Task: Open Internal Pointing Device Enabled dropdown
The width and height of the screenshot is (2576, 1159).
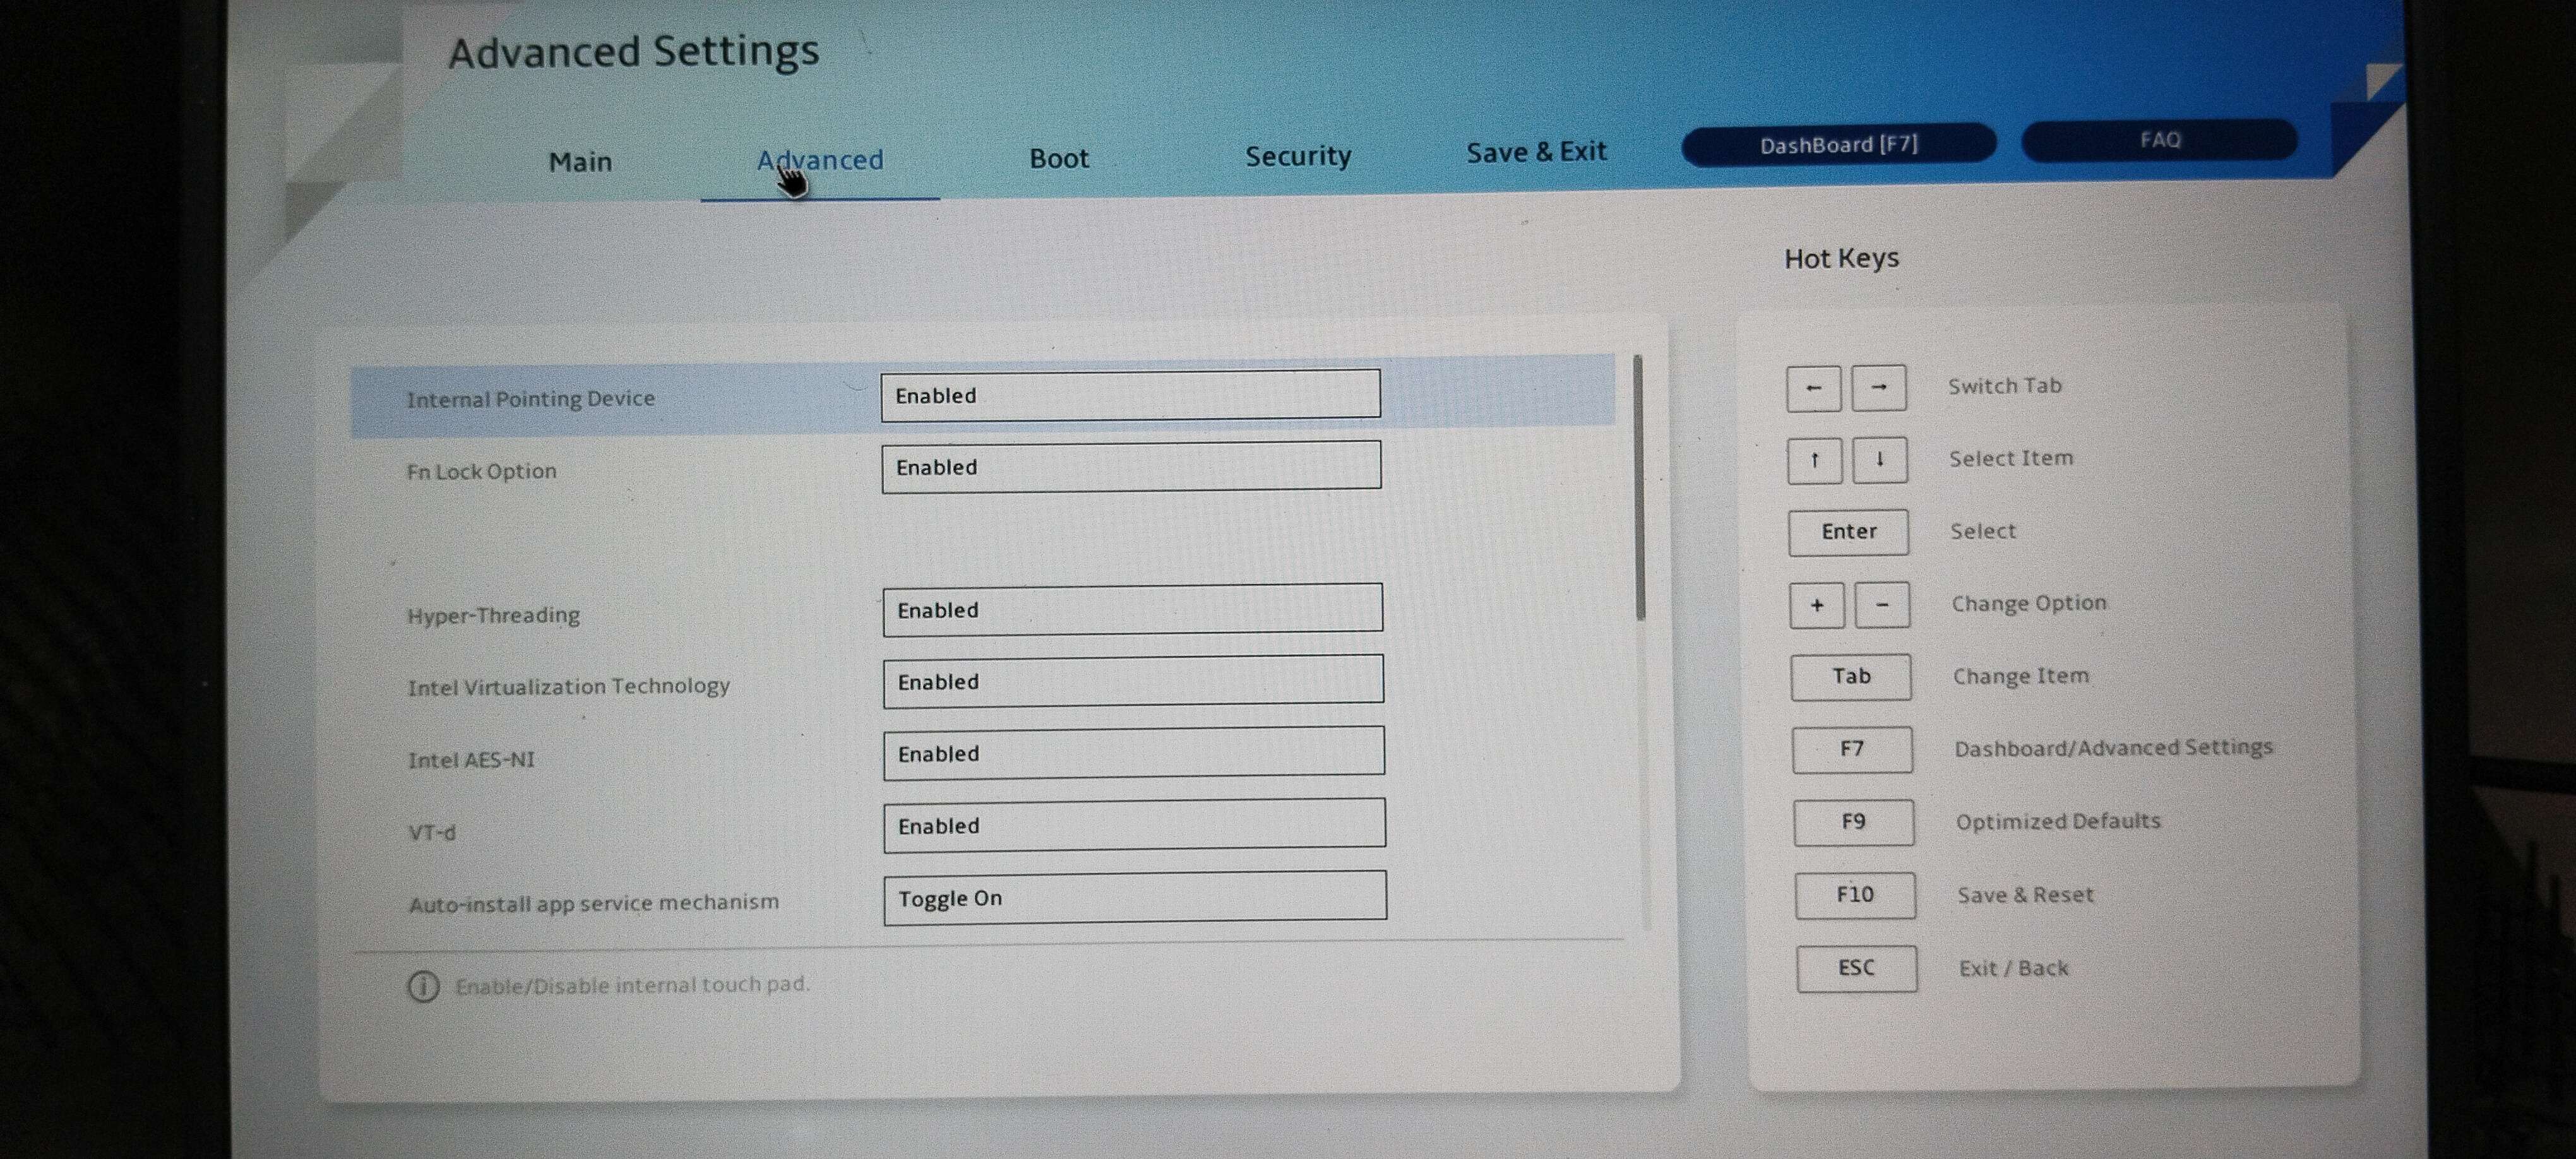Action: pos(1130,395)
